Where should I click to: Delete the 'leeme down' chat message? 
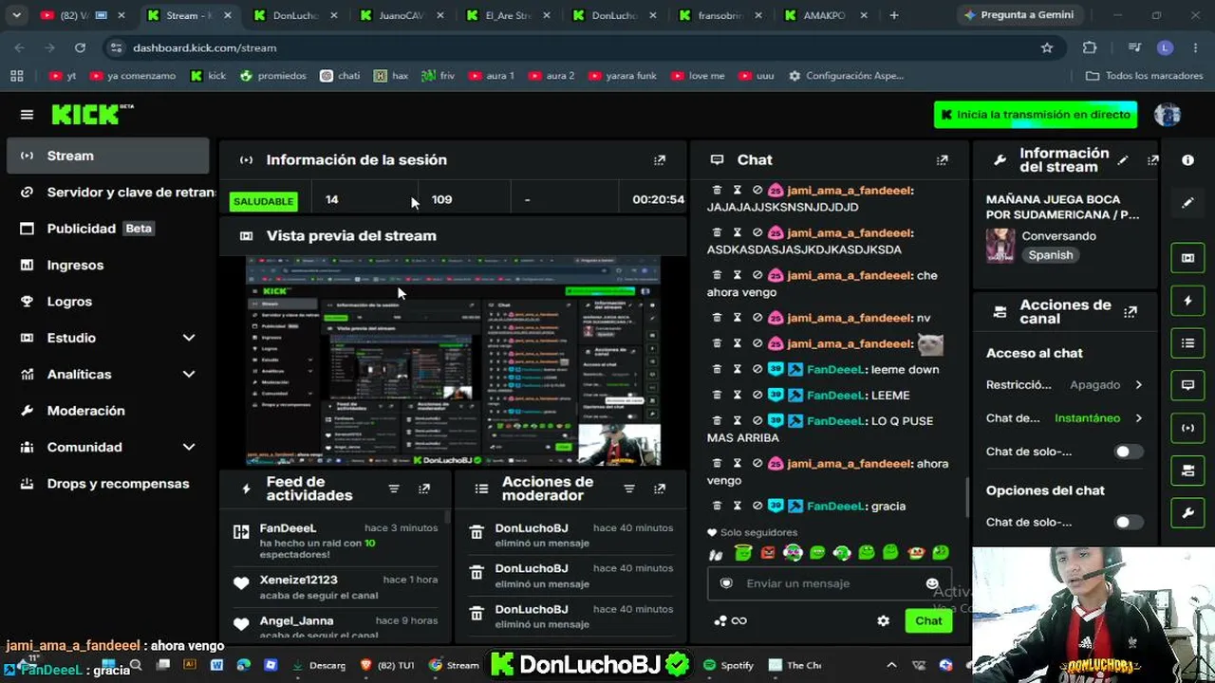(x=717, y=370)
